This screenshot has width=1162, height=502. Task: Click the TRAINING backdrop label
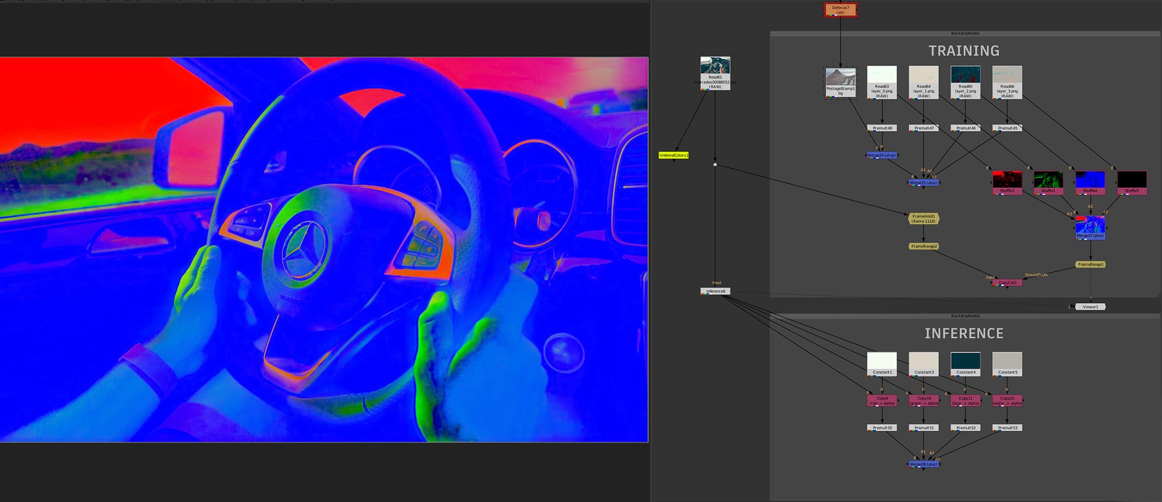click(x=964, y=51)
